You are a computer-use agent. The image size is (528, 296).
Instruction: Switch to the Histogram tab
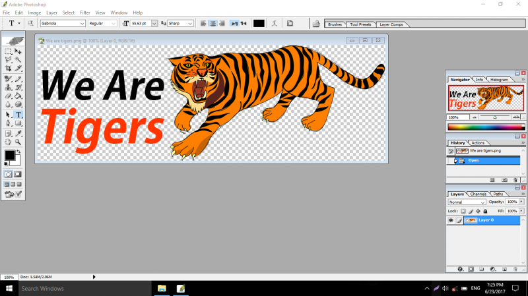click(499, 80)
